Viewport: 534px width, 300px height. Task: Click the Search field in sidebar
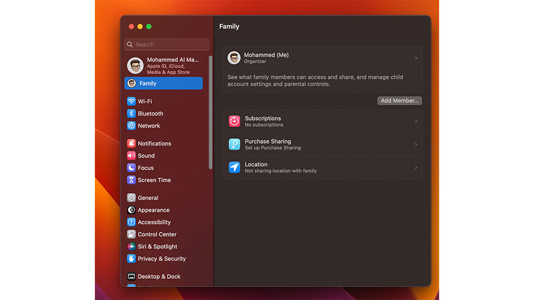click(167, 45)
